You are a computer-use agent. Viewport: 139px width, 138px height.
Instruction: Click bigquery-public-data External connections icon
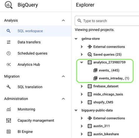point(90,118)
